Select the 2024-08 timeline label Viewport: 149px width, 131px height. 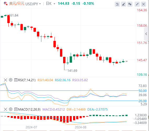coord(81,127)
